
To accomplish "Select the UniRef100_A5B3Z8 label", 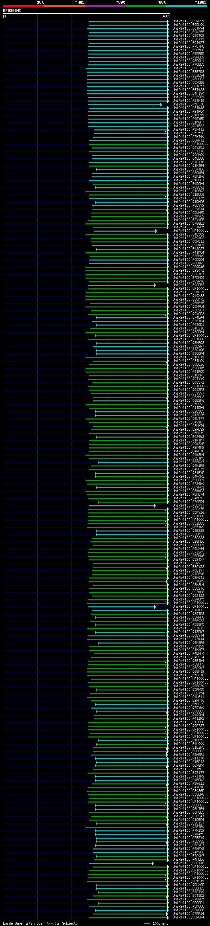I will click(188, 104).
